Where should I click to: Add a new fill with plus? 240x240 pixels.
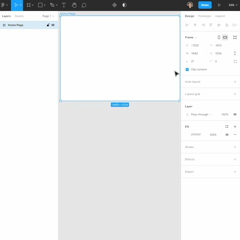[235, 127]
